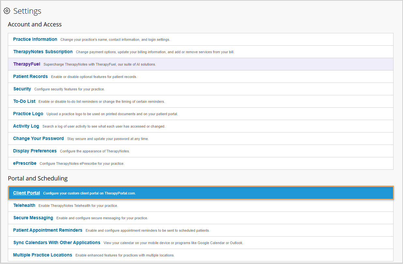Click text 'Search a log of user activity'
The height and width of the screenshot is (264, 403).
(x=65, y=126)
